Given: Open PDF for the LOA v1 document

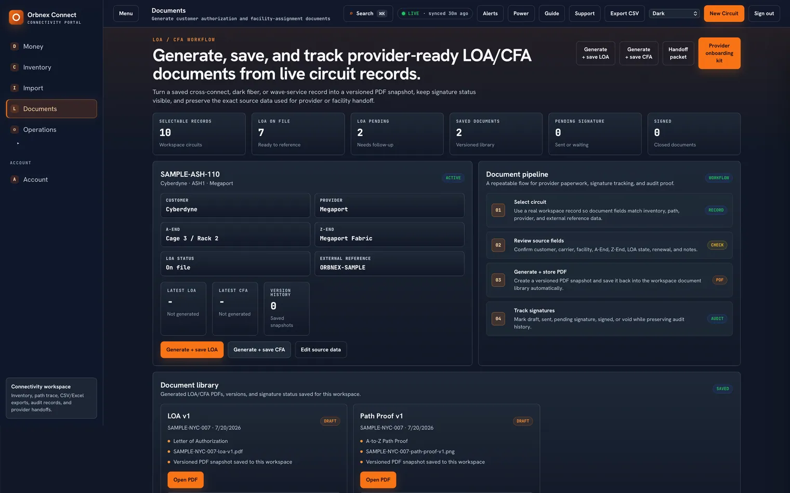Looking at the screenshot, I should [x=186, y=480].
